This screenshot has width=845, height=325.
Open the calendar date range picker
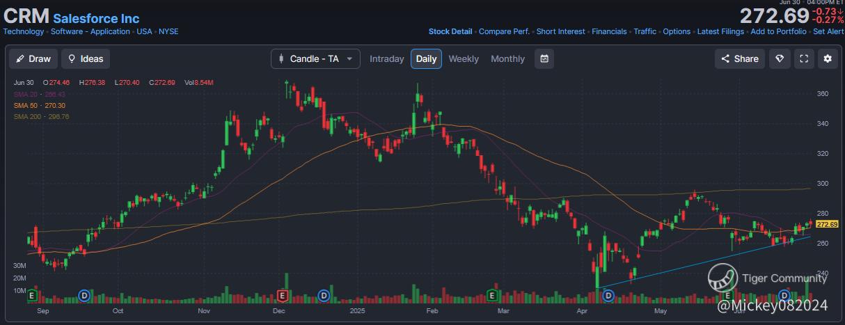pos(544,58)
